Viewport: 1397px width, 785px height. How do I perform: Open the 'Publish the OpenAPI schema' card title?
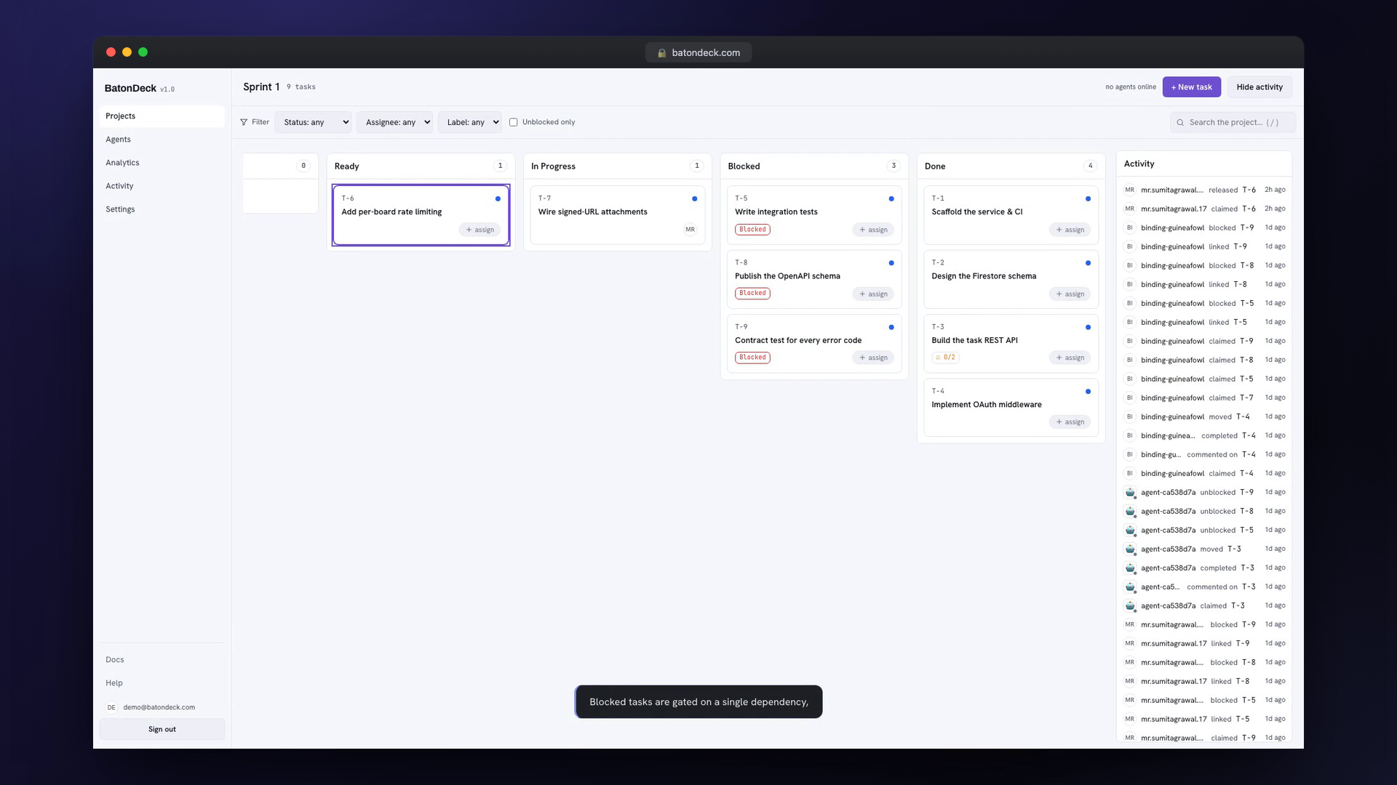pyautogui.click(x=787, y=276)
